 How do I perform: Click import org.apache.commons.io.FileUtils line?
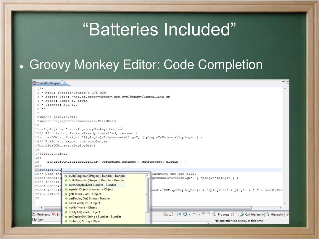tap(78, 121)
